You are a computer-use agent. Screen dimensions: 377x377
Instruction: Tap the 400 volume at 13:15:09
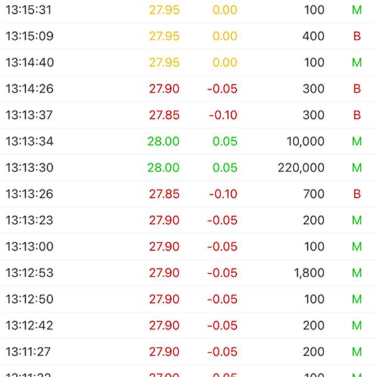click(x=314, y=36)
